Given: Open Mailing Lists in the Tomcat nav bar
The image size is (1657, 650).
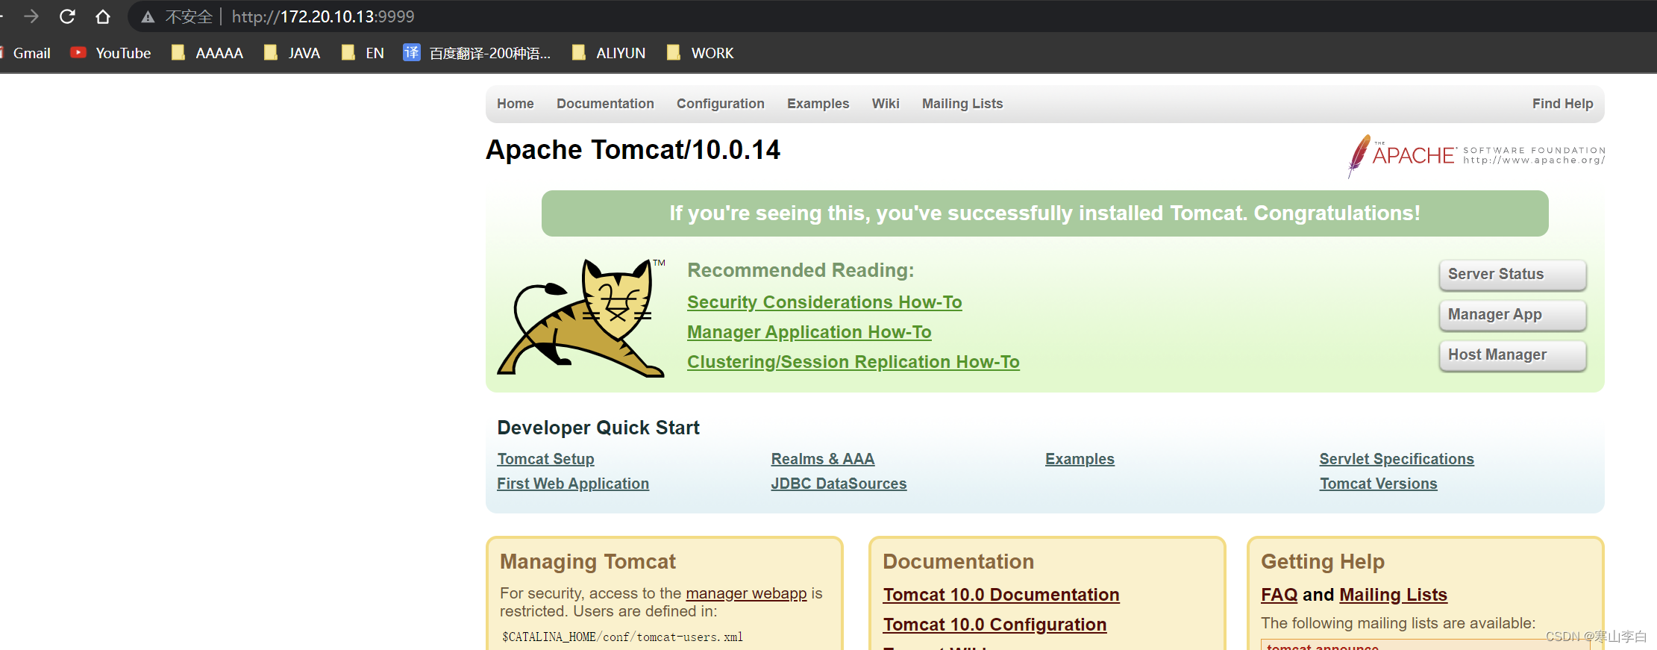Looking at the screenshot, I should (x=962, y=104).
